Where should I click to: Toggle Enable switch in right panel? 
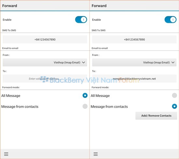coord(171,20)
